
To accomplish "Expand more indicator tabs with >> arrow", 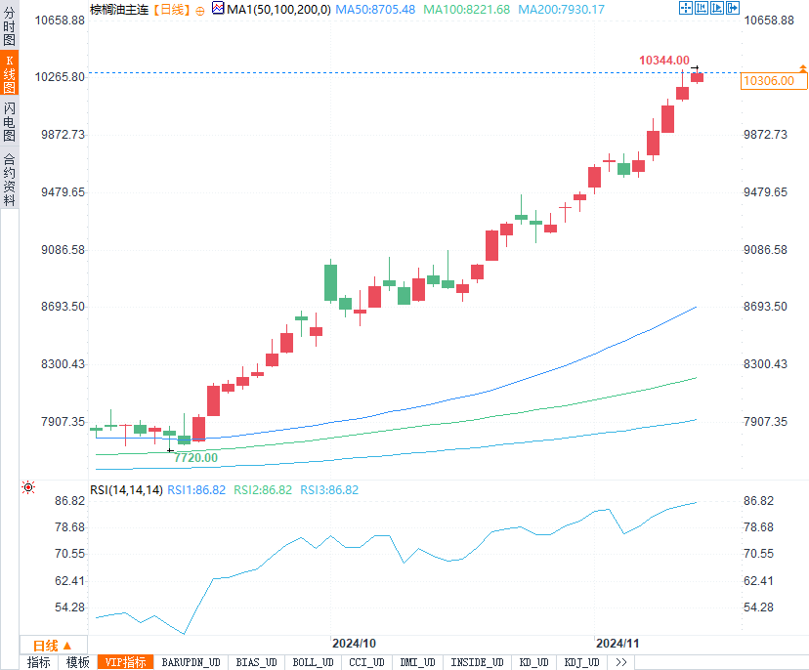I will [x=621, y=662].
